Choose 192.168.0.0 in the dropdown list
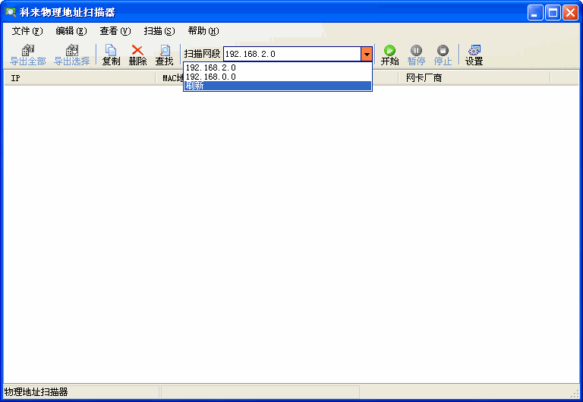 click(x=278, y=77)
